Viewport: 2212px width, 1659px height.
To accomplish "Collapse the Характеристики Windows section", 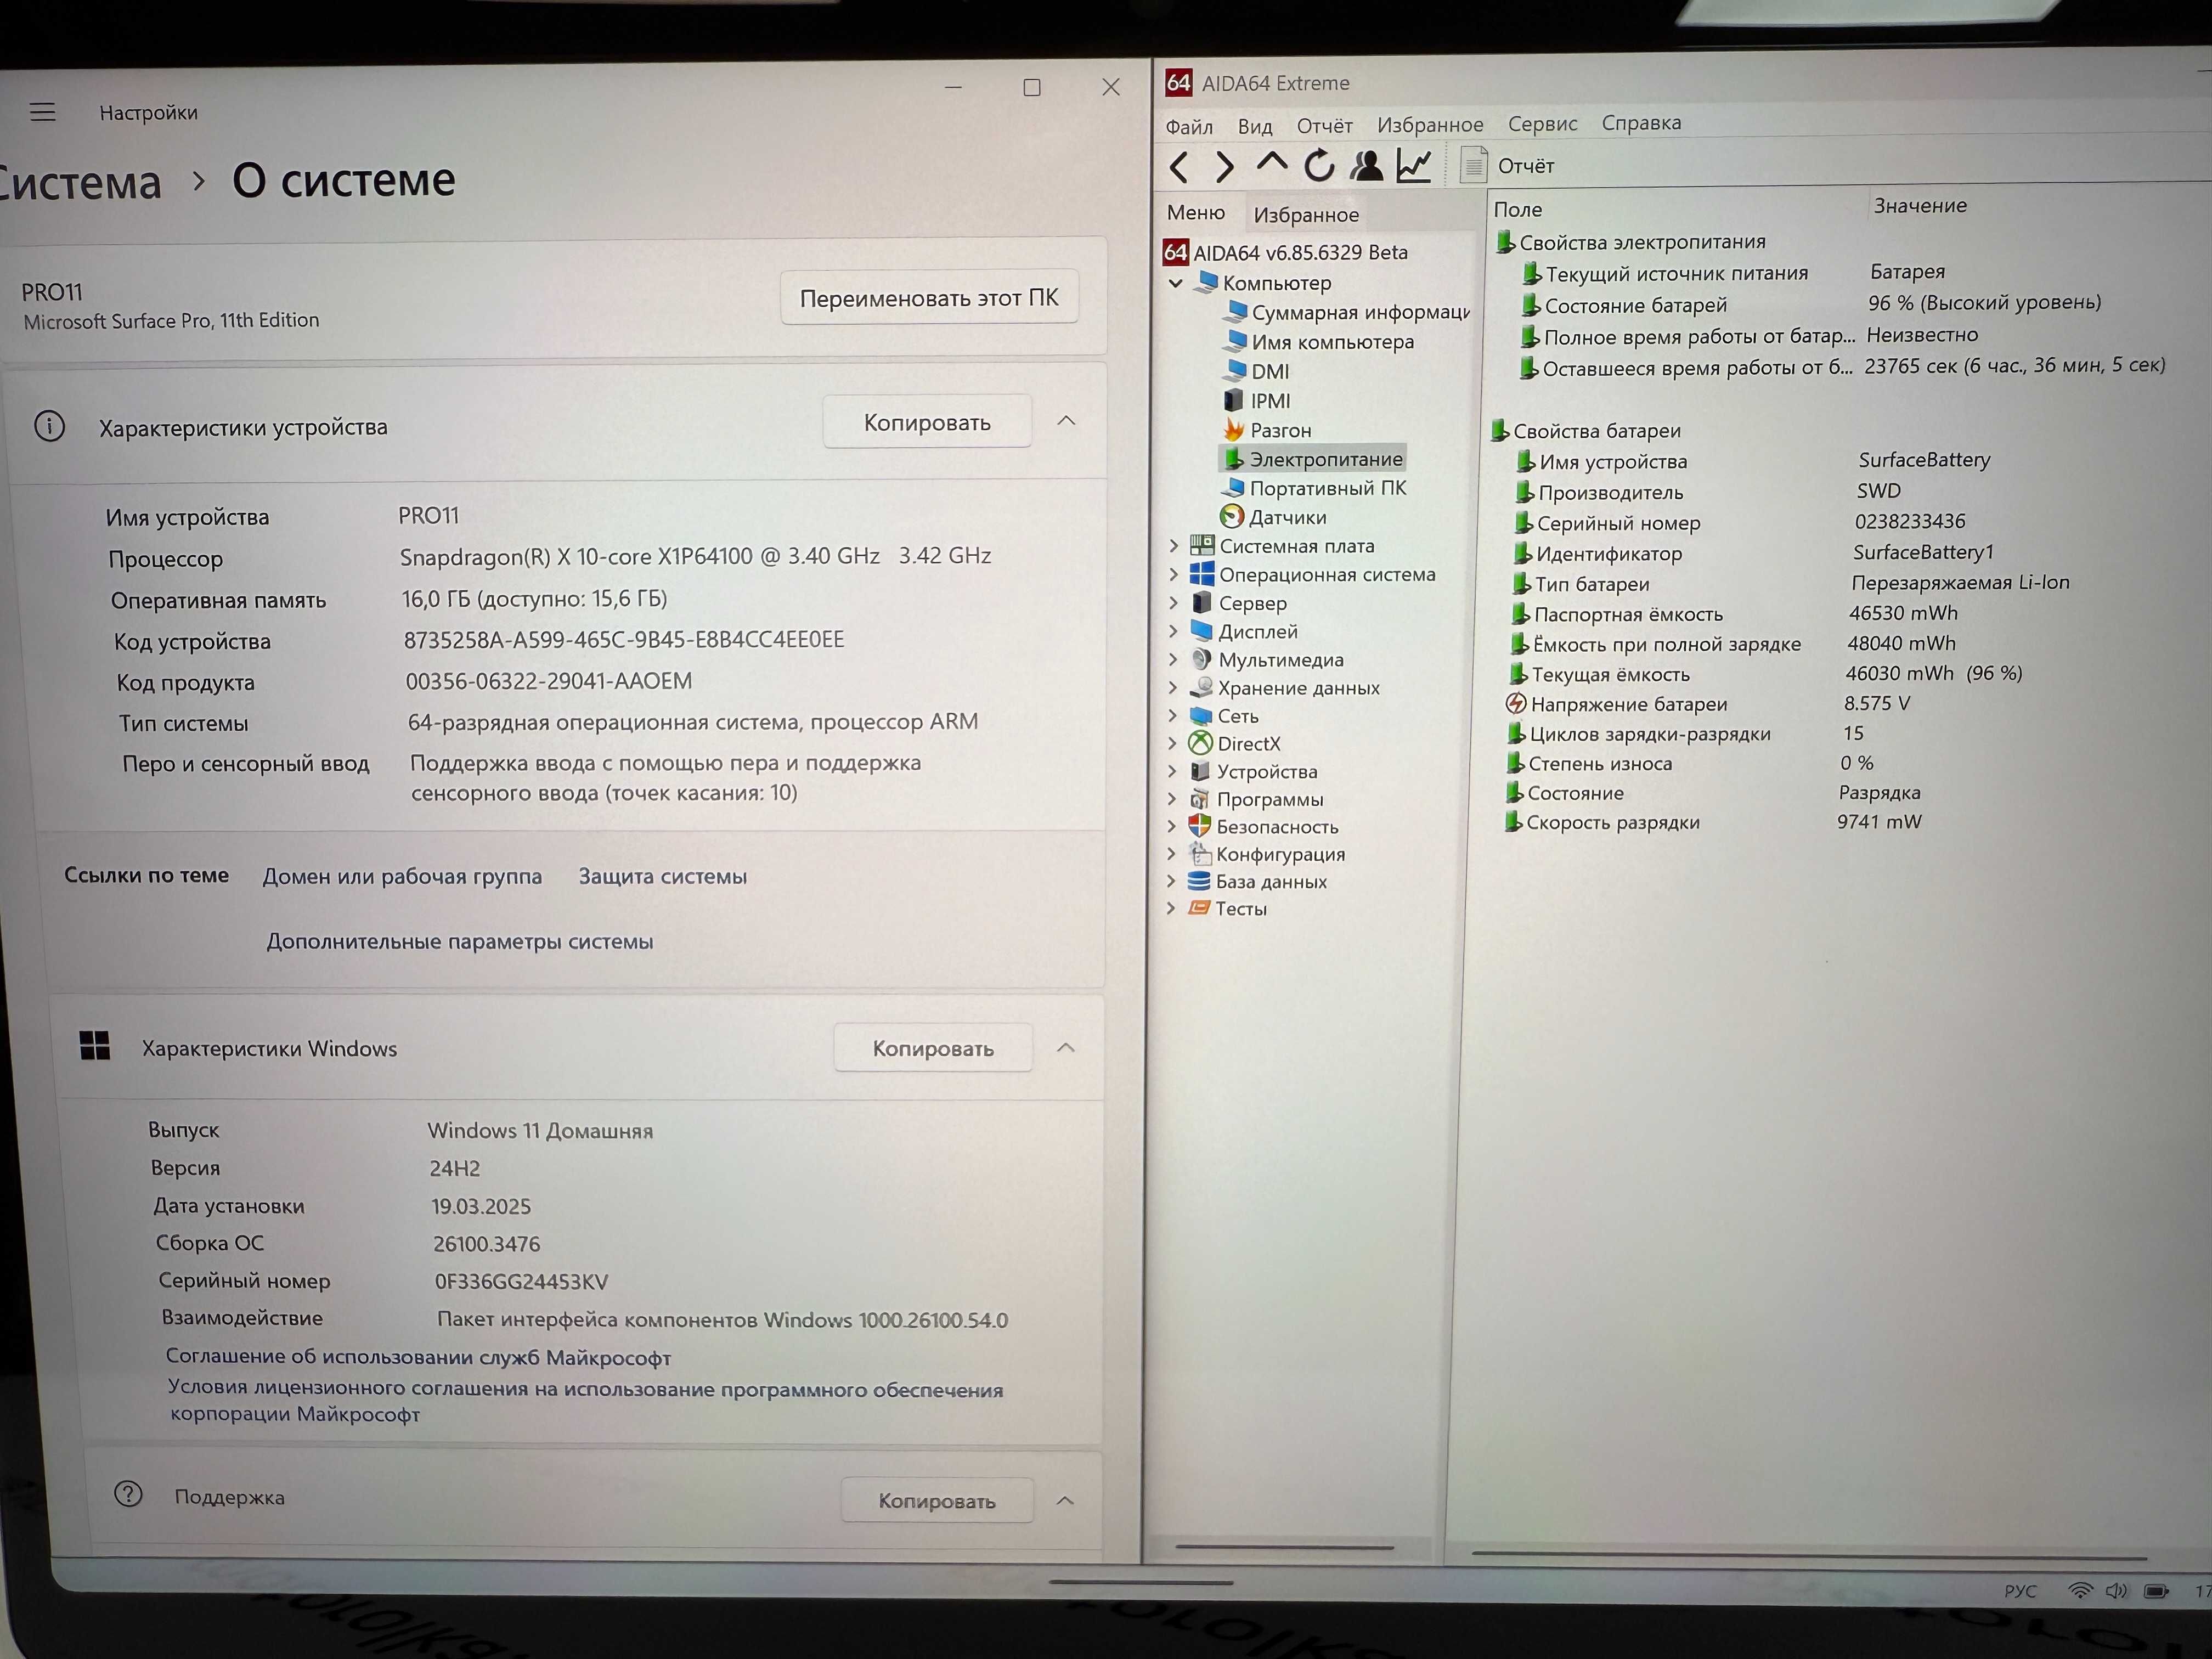I will [x=1066, y=1048].
